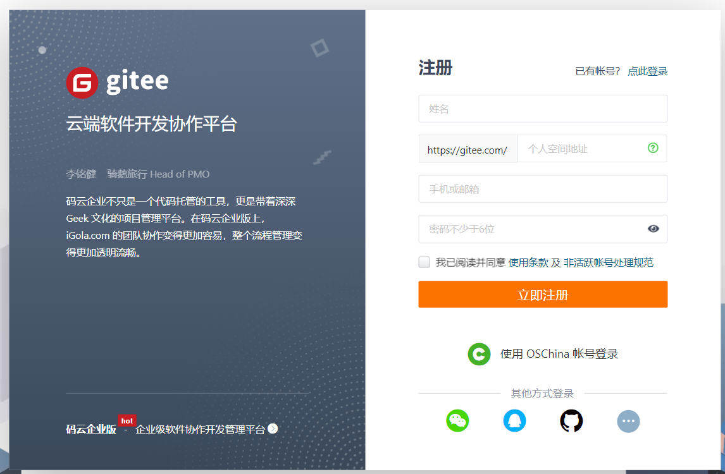Focus the 个人空间地址 input field
Image resolution: width=725 pixels, height=474 pixels.
pos(592,149)
